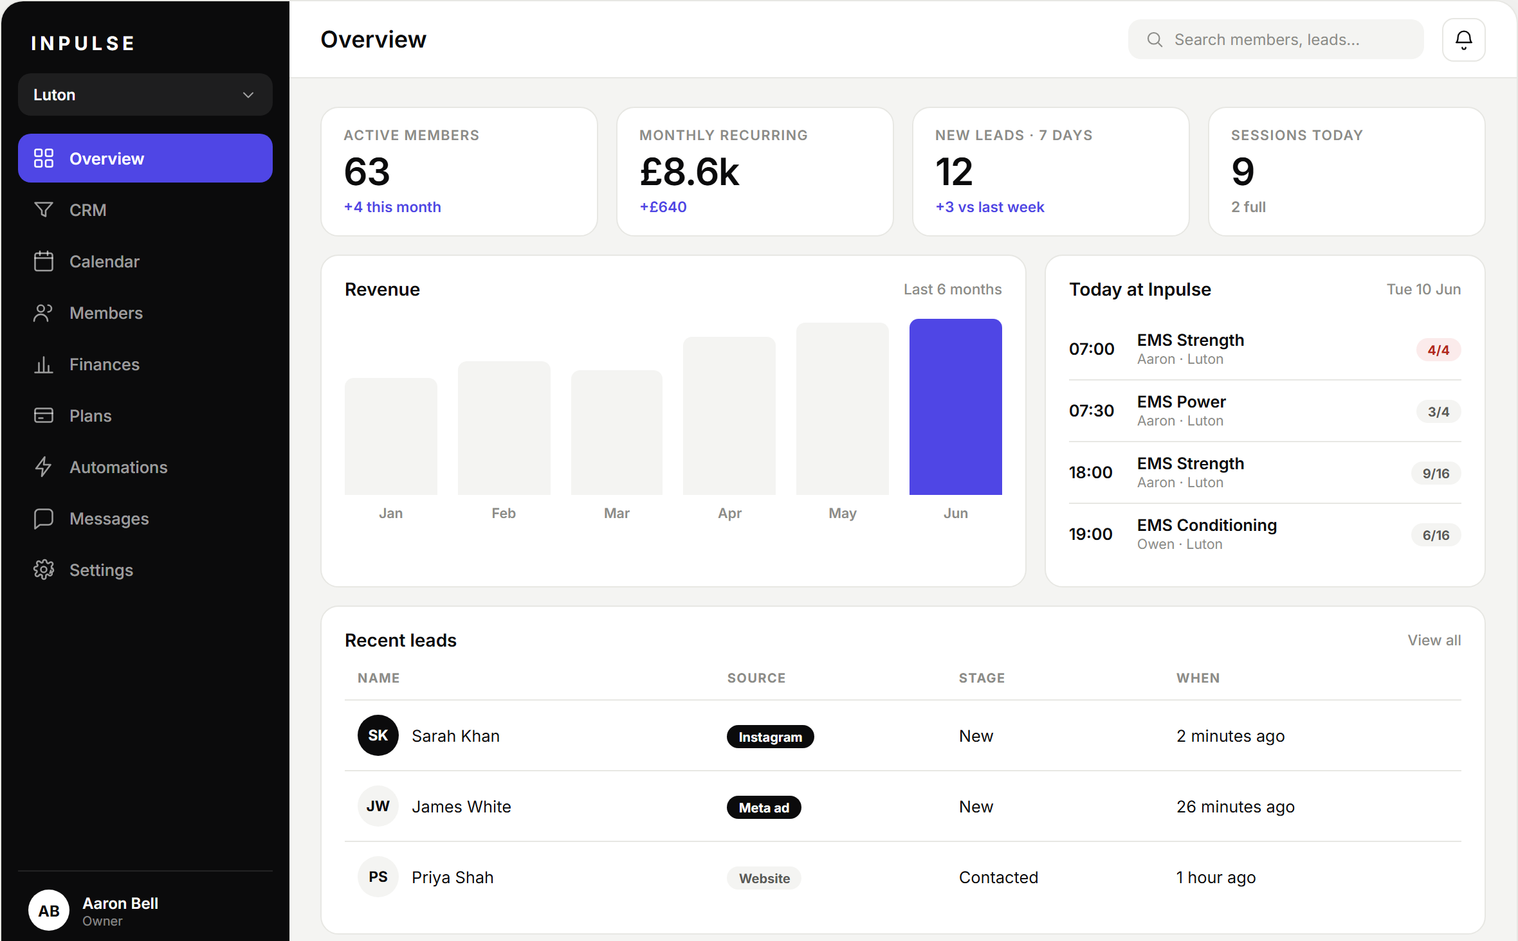Open the 18:00 EMS Strength session
1518x941 pixels.
pyautogui.click(x=1265, y=472)
